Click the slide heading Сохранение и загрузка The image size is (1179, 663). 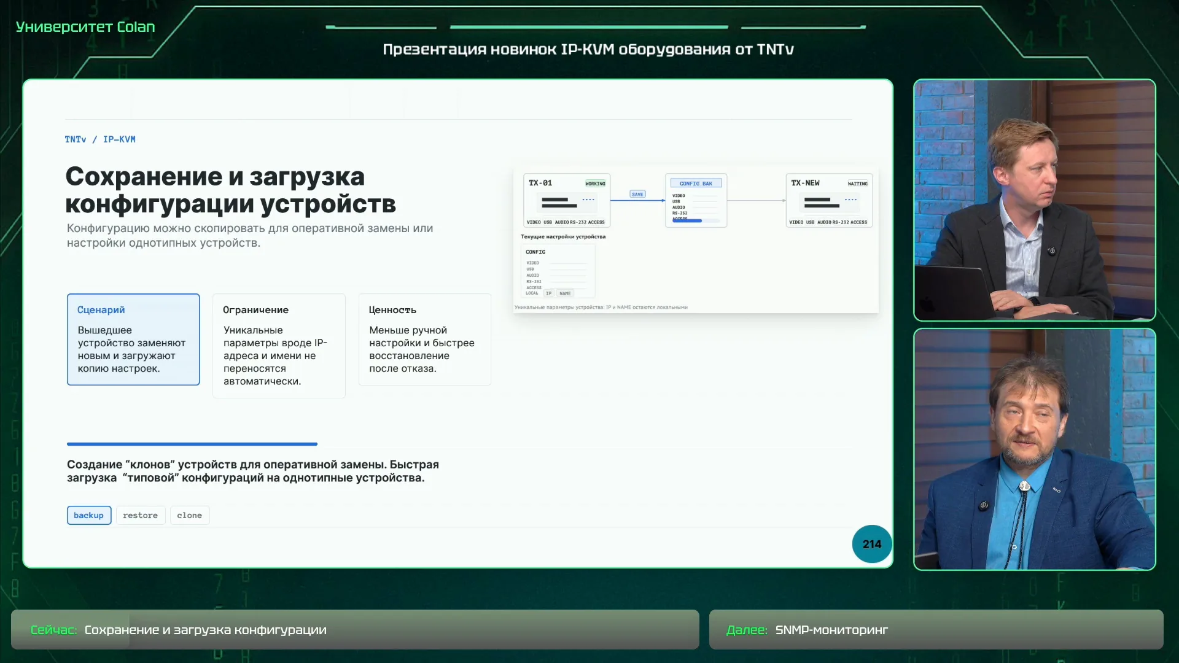point(231,190)
